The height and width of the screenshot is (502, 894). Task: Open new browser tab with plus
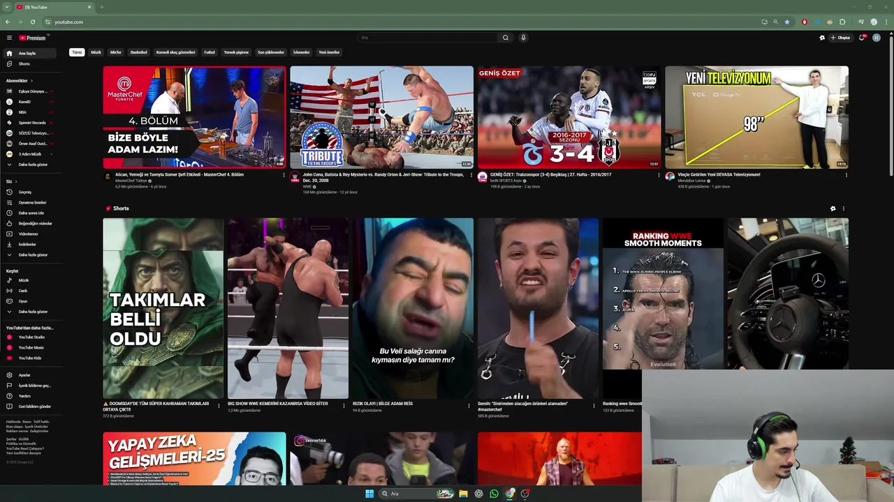101,7
